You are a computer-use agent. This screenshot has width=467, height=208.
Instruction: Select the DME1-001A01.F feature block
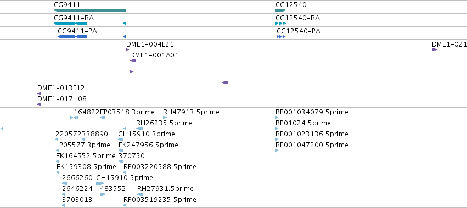point(133,61)
